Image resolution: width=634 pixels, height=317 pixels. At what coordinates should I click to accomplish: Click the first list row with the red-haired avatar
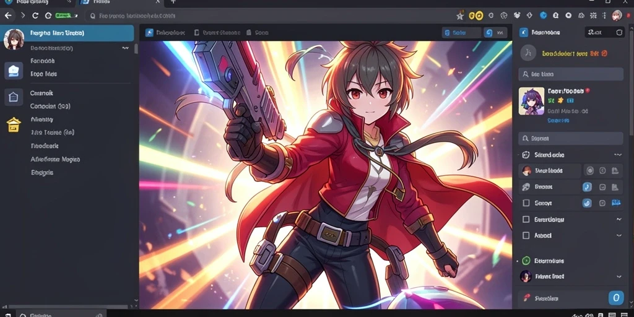pos(550,171)
